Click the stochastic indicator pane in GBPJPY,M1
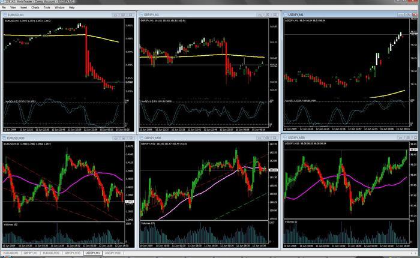420x258 pixels. [x=204, y=113]
